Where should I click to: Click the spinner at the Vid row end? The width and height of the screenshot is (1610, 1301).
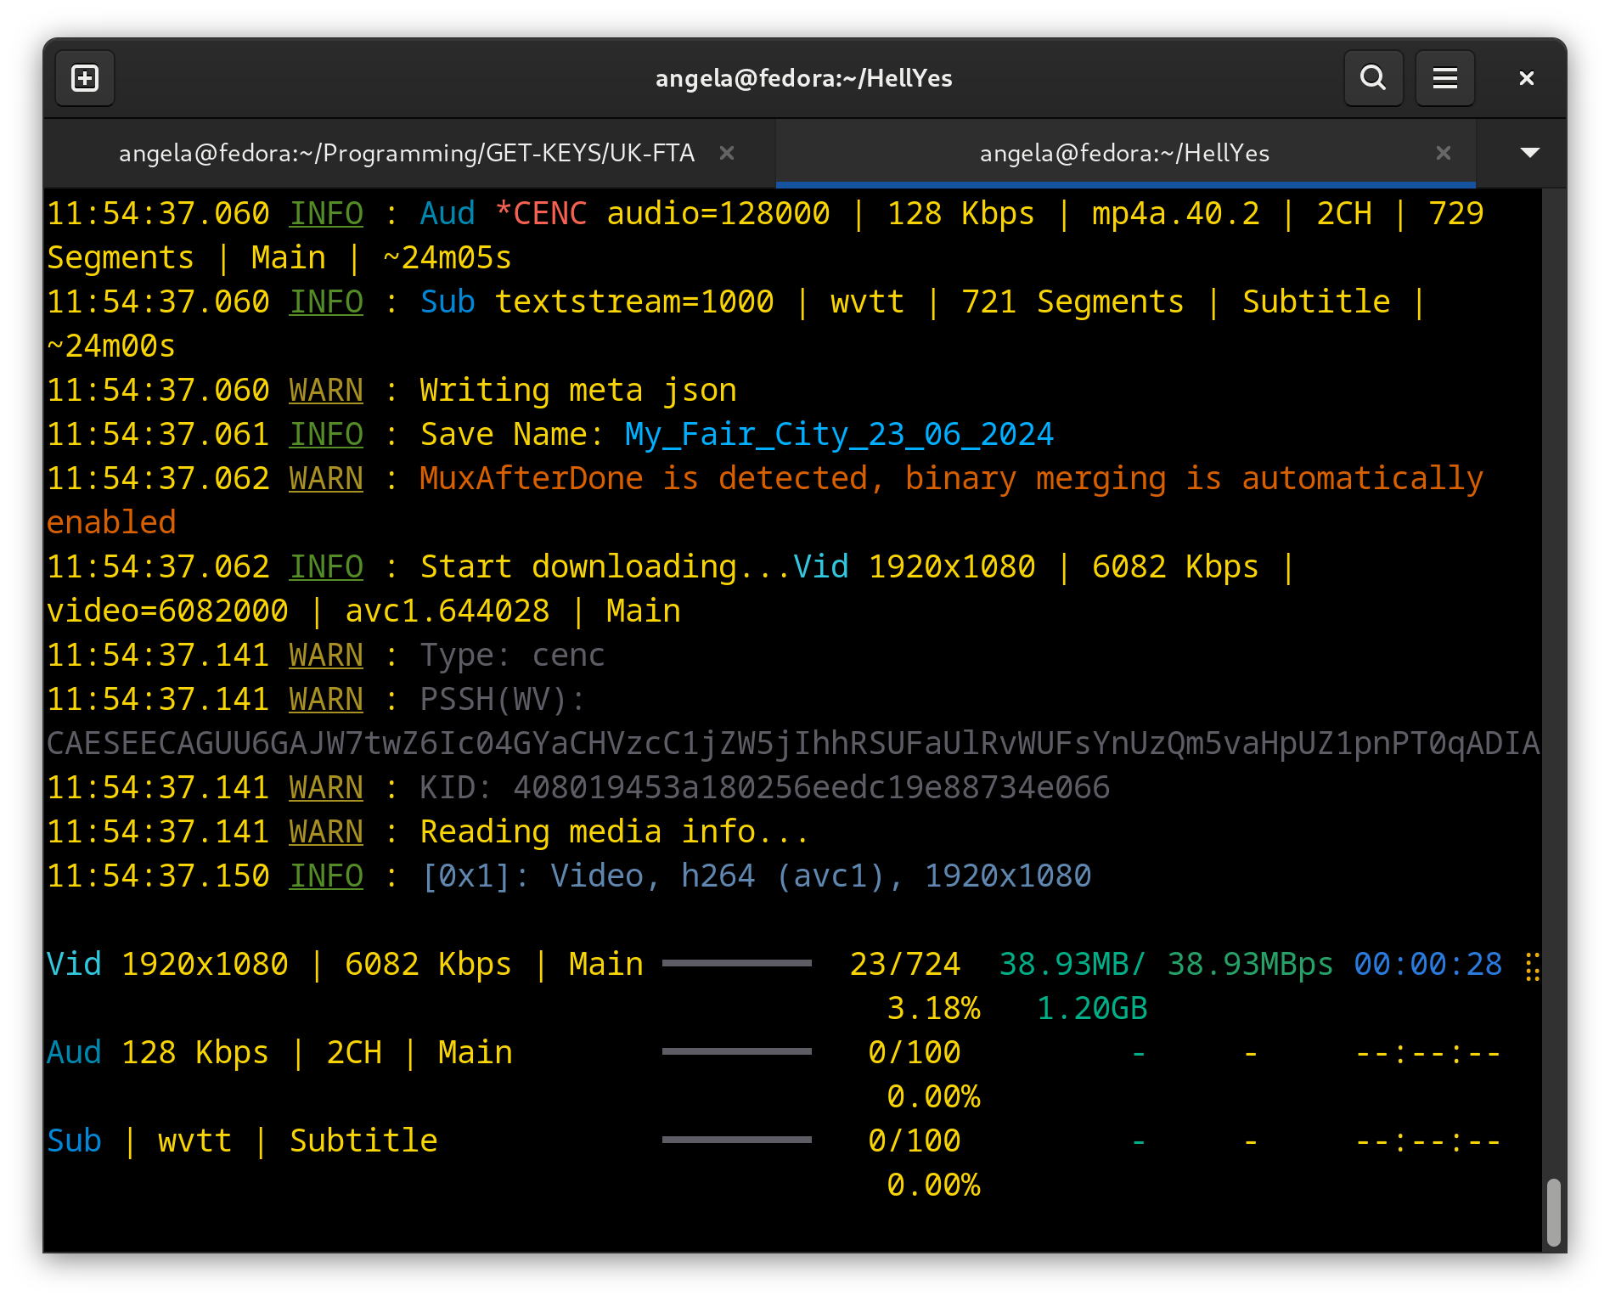point(1532,966)
